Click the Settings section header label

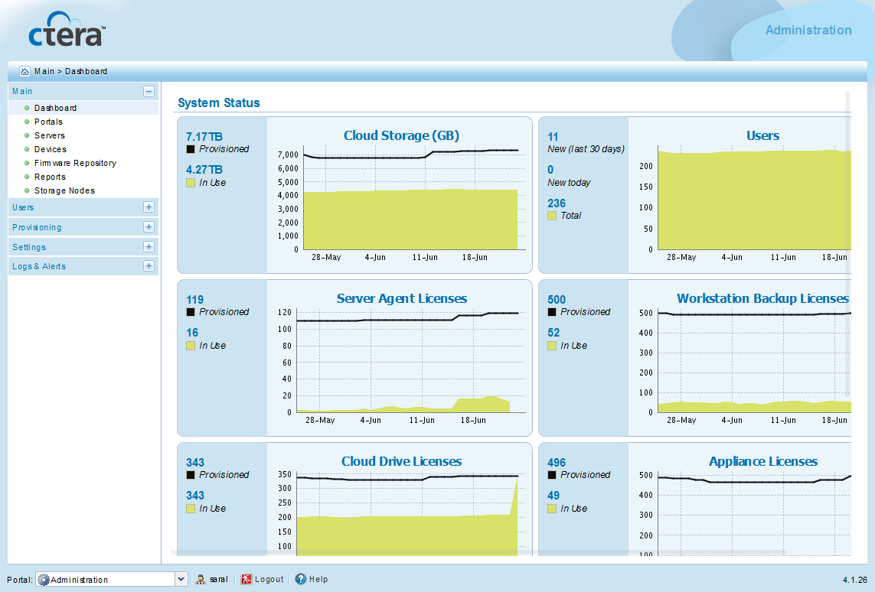(29, 247)
